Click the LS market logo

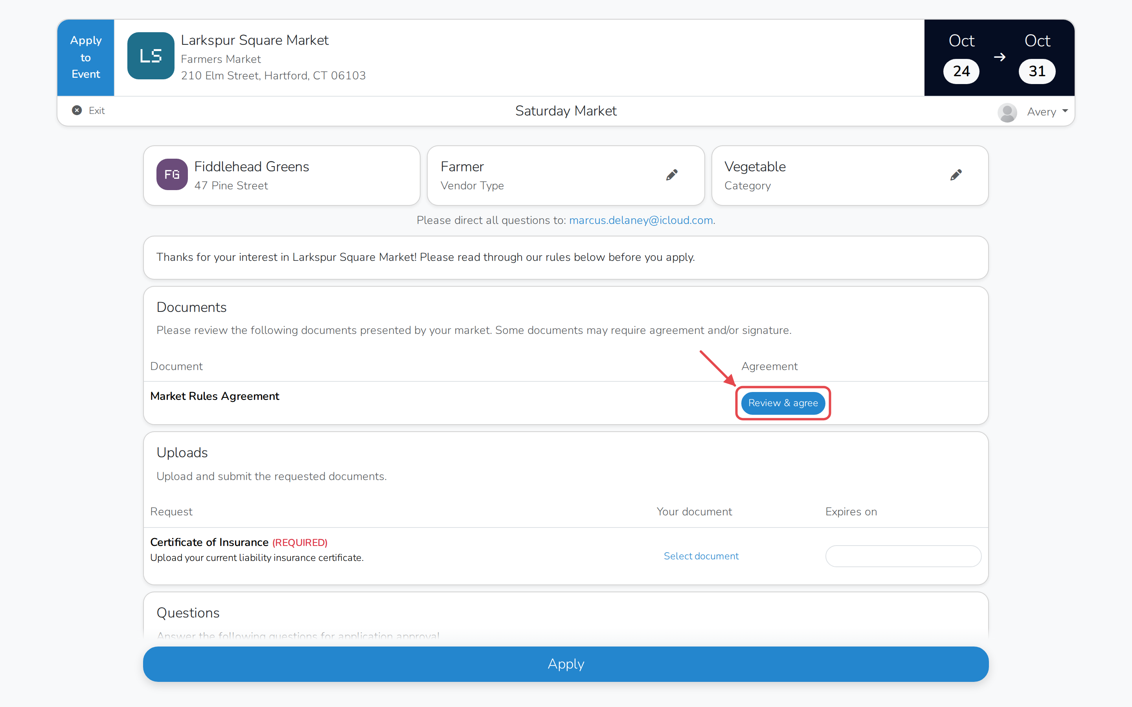click(151, 56)
